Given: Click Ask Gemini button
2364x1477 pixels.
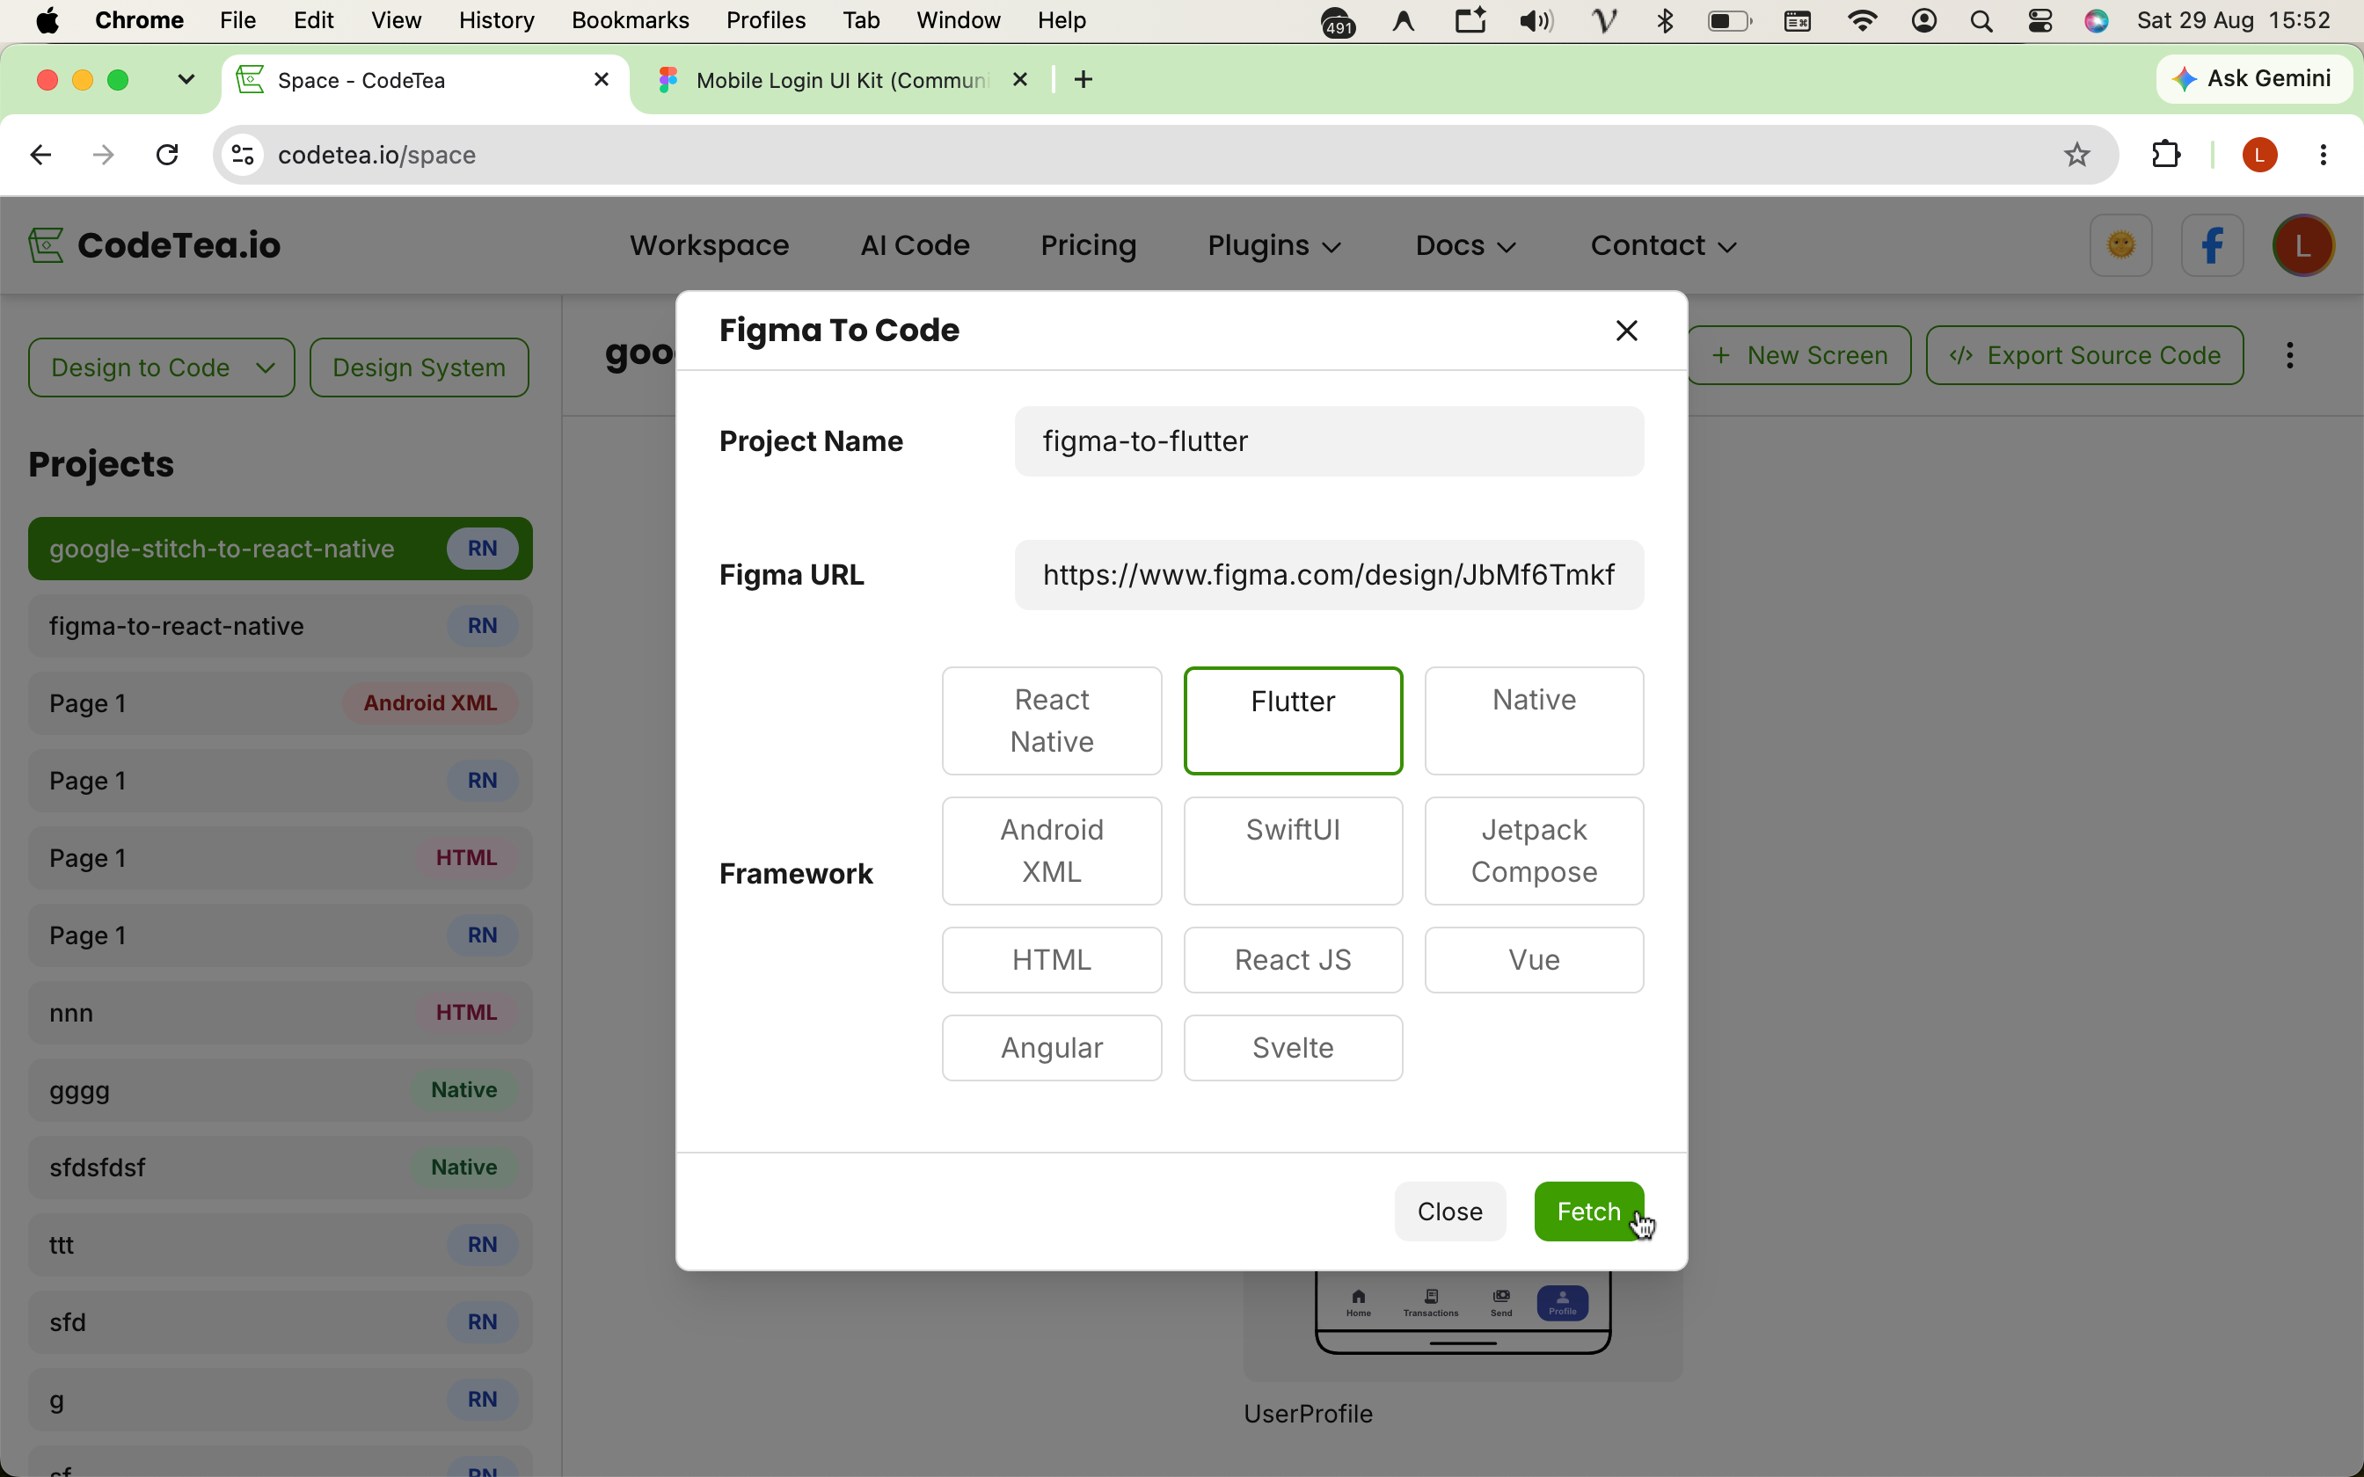Looking at the screenshot, I should (2253, 79).
